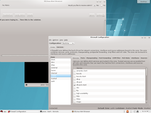
Task: Click the network tray icon beside the speaker
Action: [x=131, y=111]
